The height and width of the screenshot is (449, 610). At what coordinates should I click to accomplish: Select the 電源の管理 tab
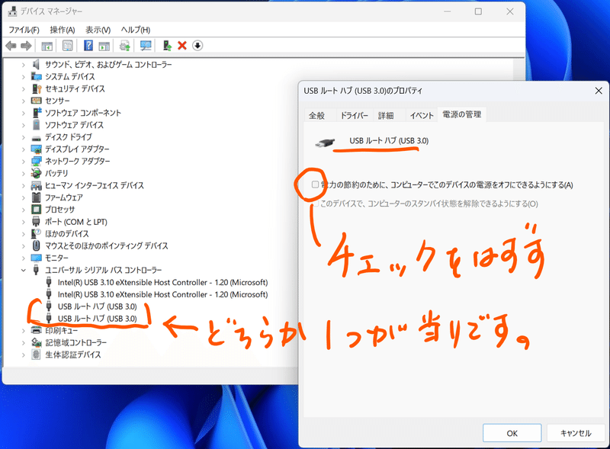pyautogui.click(x=462, y=114)
